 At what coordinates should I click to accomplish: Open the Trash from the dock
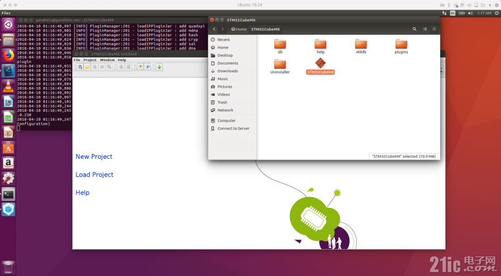click(x=8, y=268)
